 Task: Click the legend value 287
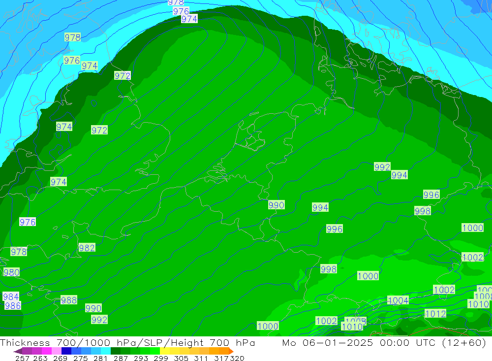121,358
